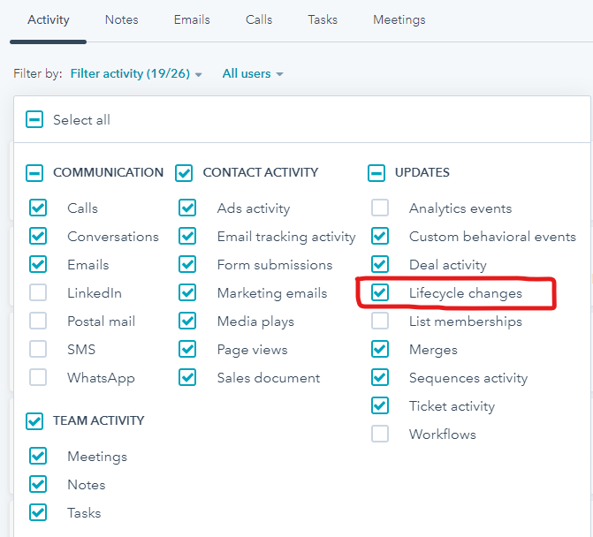Toggle the UPDATES group checkbox

[376, 173]
